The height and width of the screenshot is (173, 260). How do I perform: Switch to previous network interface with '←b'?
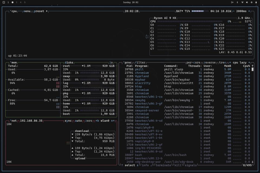tap(97, 121)
